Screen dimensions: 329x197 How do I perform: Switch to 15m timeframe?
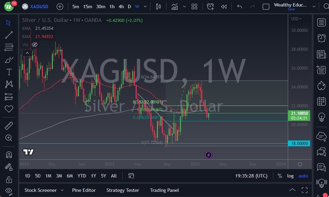pos(88,7)
